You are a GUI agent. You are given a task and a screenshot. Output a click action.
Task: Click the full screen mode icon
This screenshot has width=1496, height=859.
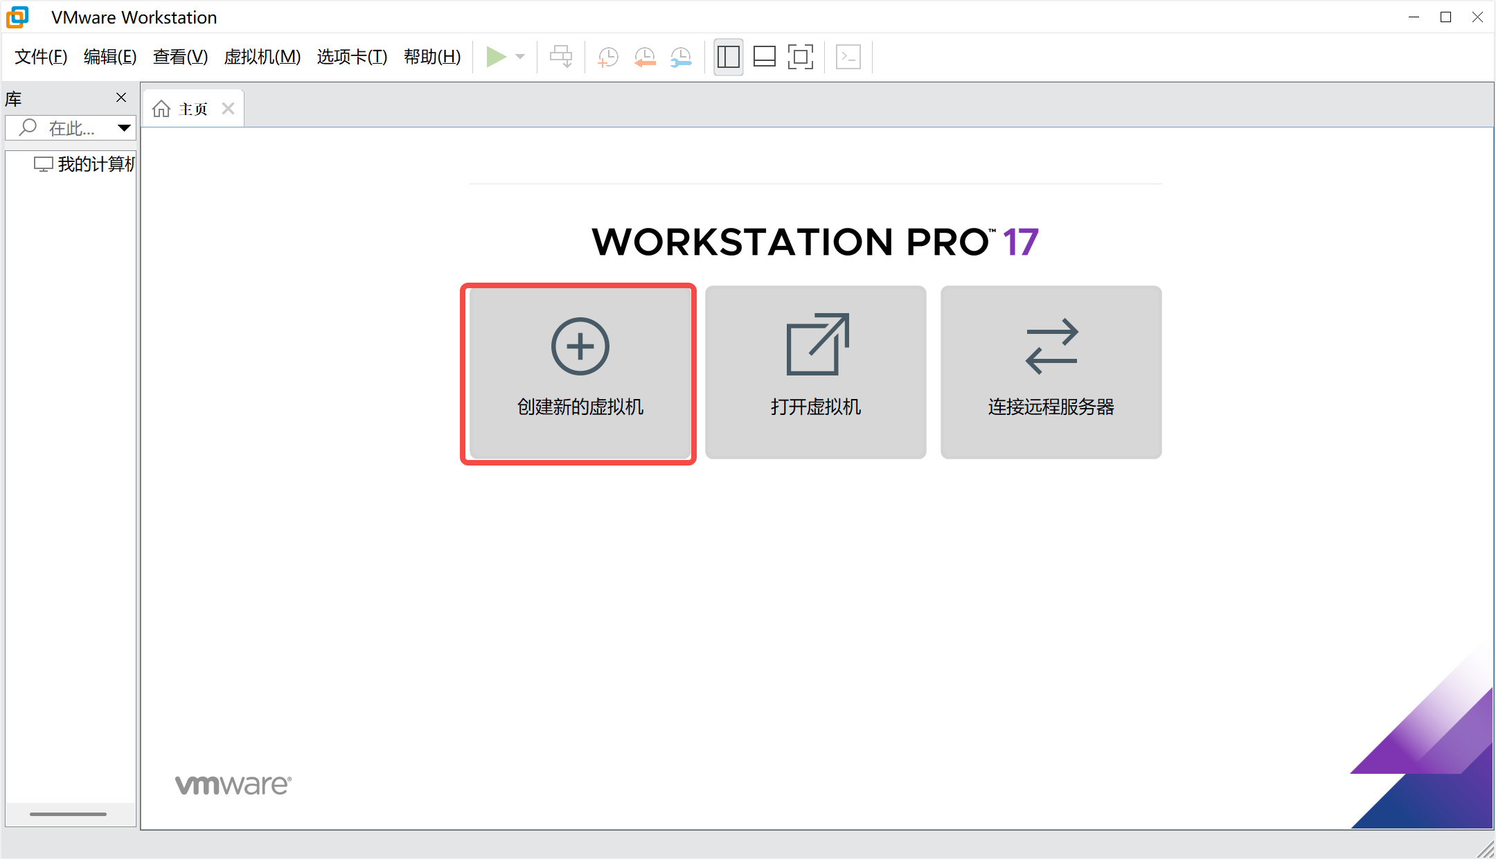pyautogui.click(x=801, y=57)
